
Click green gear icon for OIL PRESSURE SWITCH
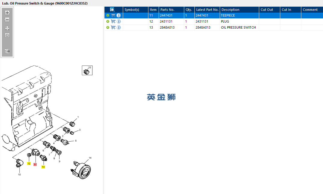pyautogui.click(x=107, y=27)
